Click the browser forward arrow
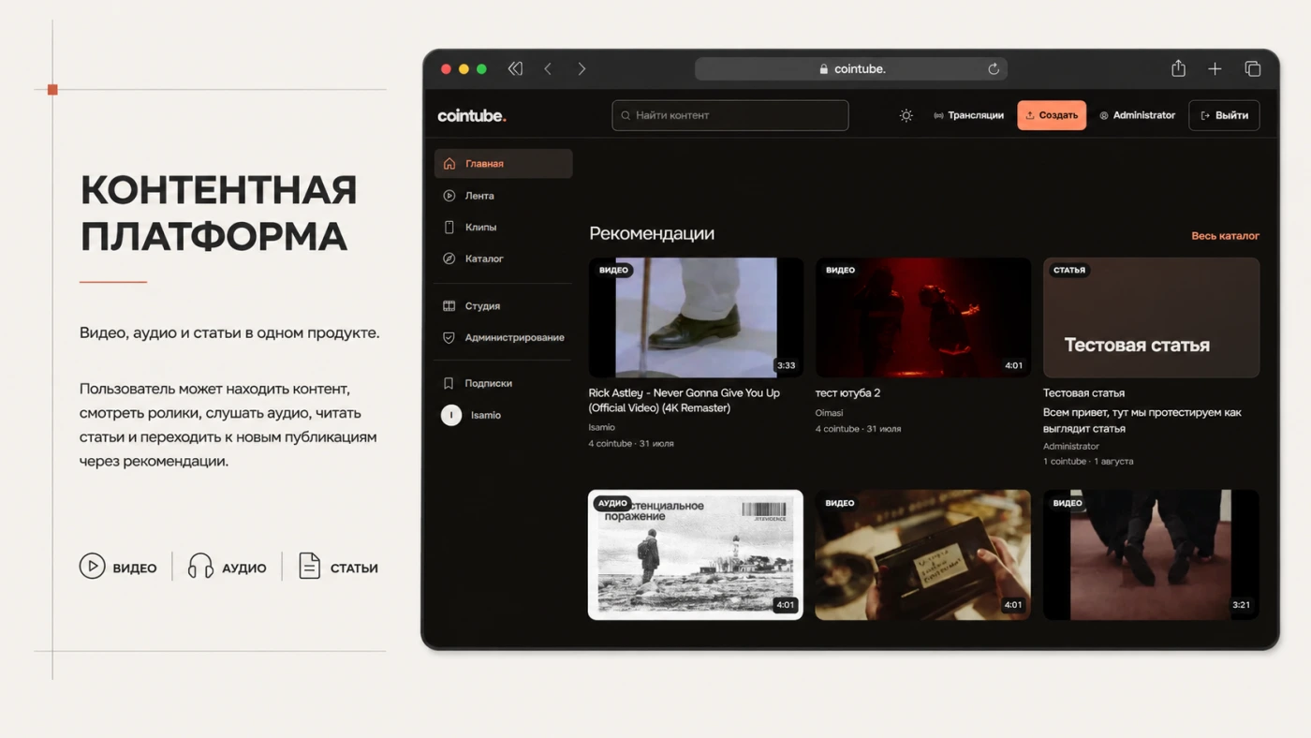The width and height of the screenshot is (1311, 738). [582, 68]
